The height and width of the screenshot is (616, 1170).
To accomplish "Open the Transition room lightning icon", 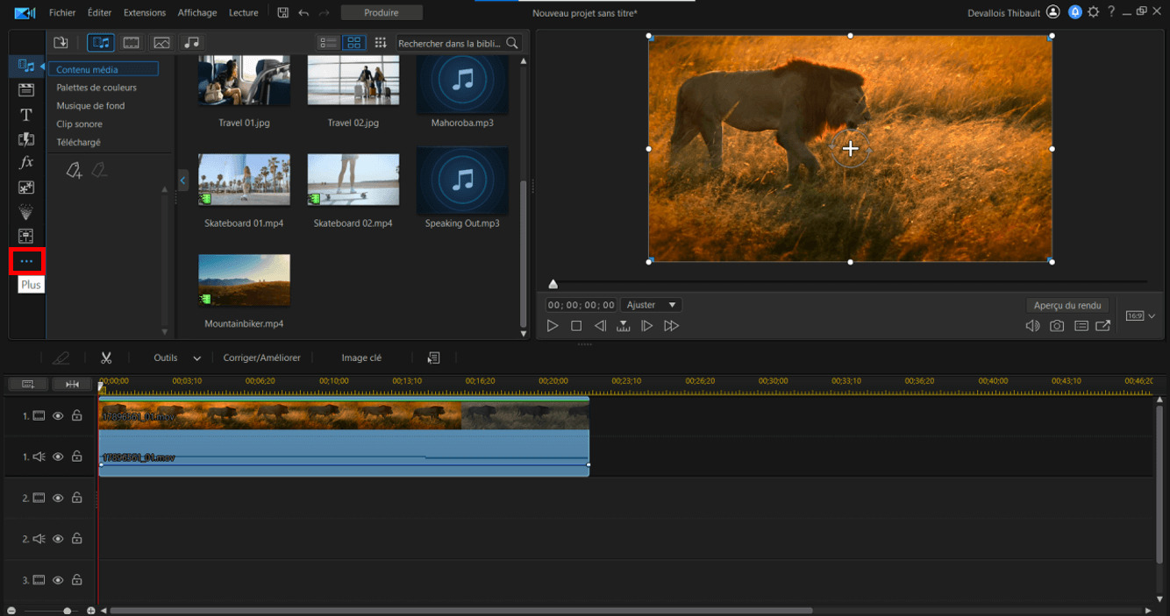I will [26, 138].
